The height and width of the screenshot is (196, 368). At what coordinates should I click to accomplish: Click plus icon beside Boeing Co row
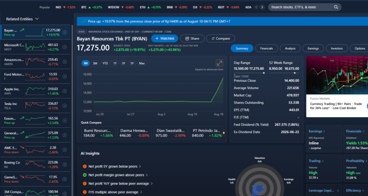(x=65, y=164)
